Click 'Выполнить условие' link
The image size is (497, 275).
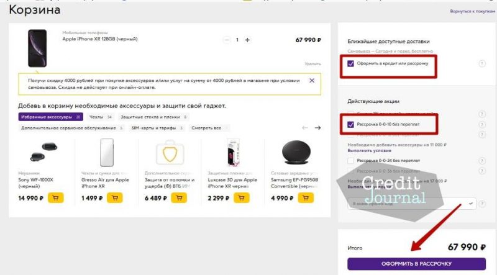(x=369, y=150)
